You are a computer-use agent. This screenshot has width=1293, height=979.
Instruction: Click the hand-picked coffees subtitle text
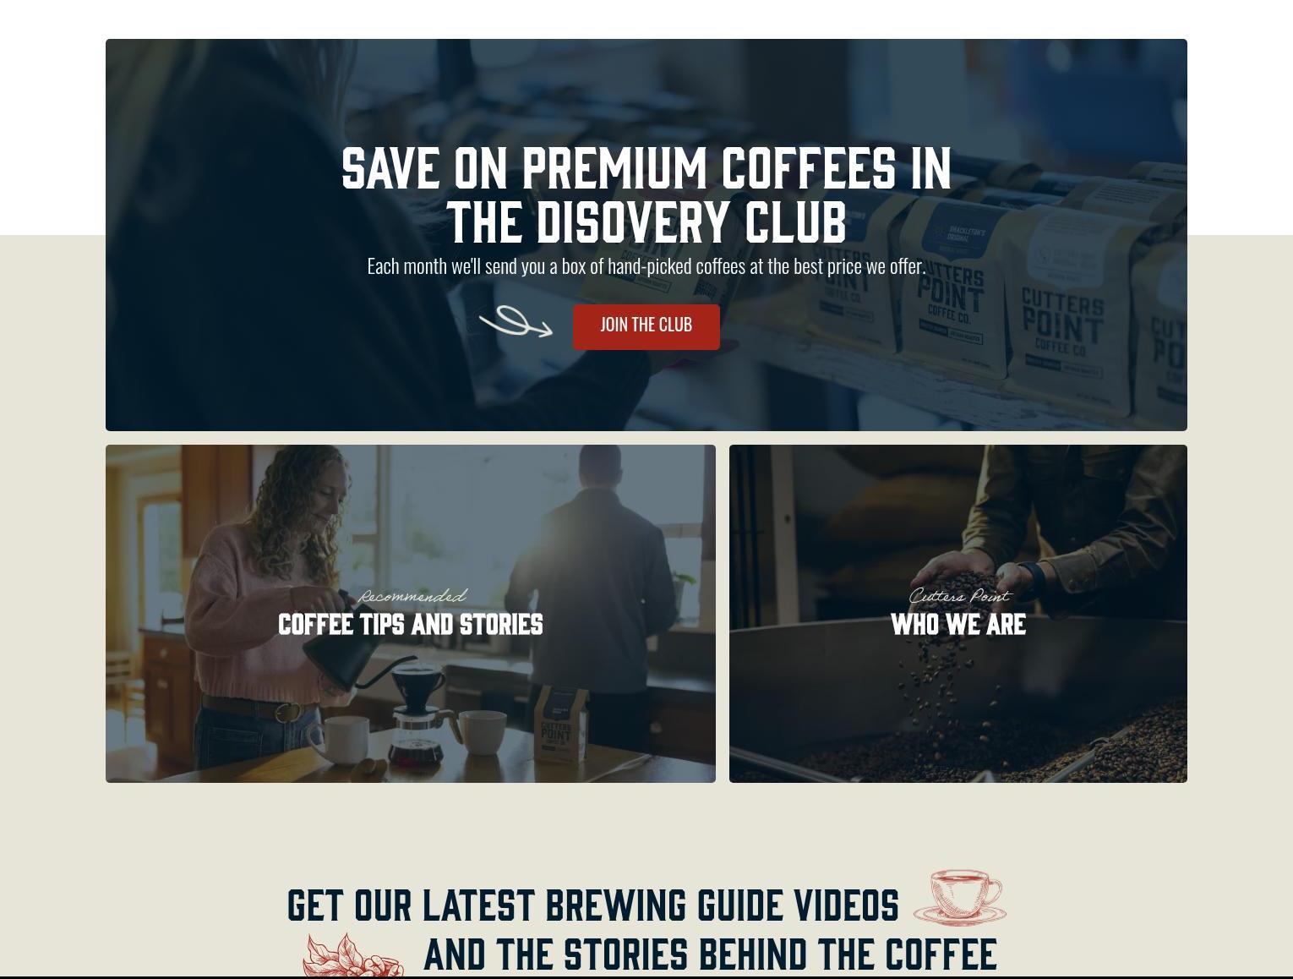[646, 266]
